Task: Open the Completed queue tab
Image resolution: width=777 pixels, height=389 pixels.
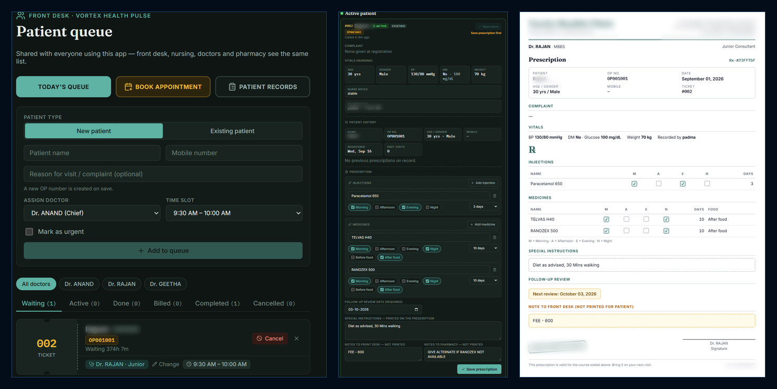Action: (217, 303)
